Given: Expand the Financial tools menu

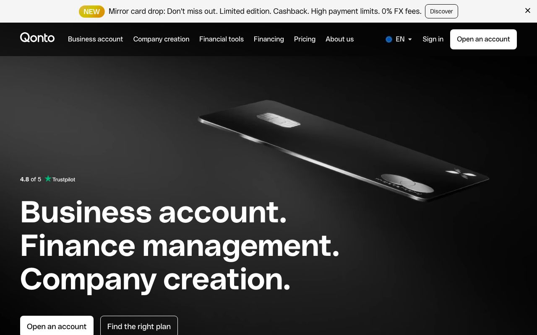Looking at the screenshot, I should pyautogui.click(x=222, y=39).
